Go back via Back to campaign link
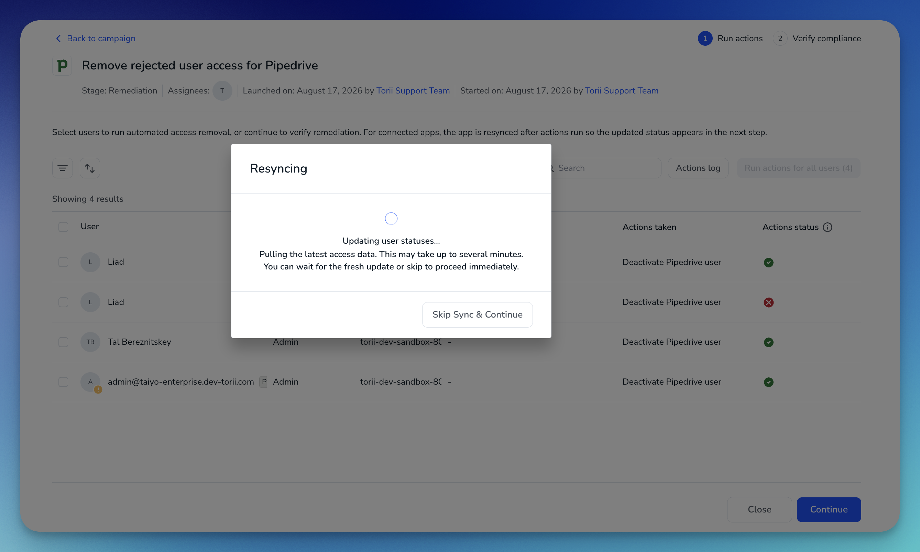 click(x=96, y=38)
